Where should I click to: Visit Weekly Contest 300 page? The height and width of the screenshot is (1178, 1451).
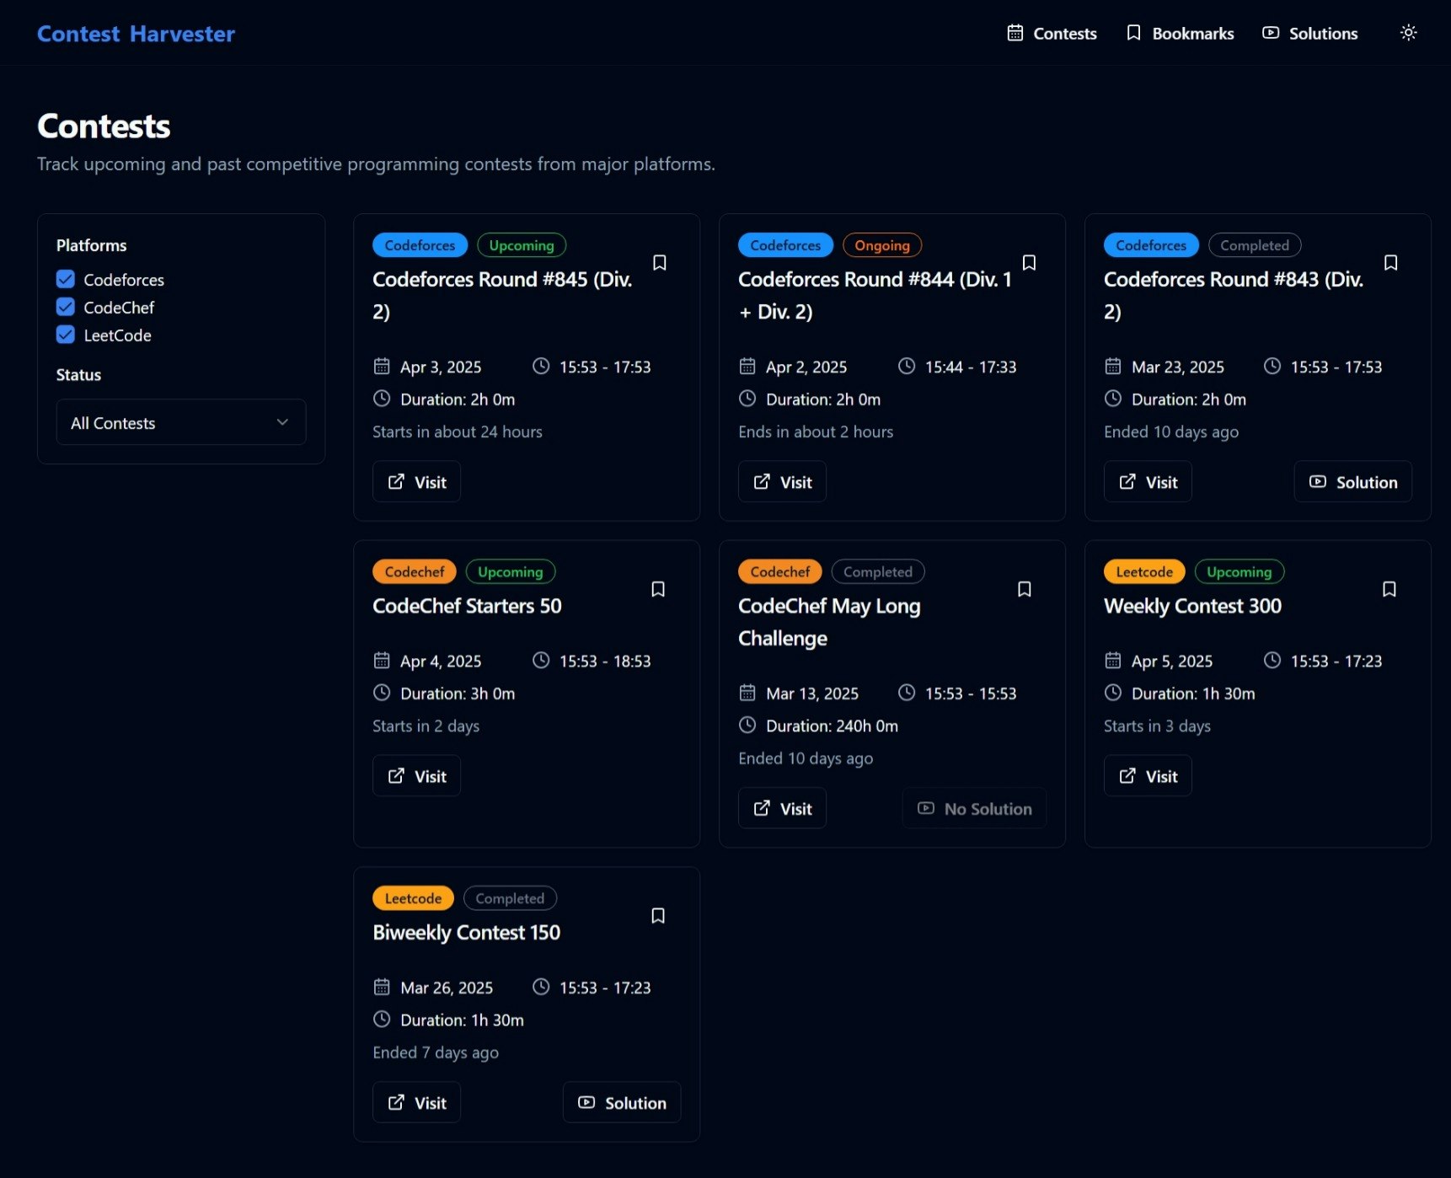tap(1148, 776)
